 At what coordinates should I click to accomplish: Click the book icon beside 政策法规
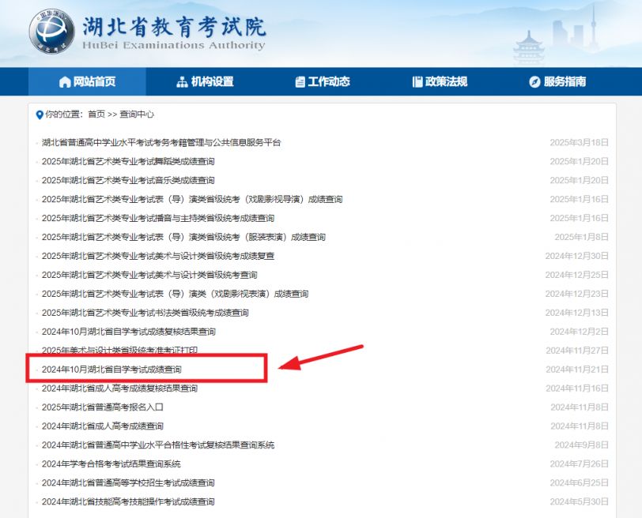(417, 82)
